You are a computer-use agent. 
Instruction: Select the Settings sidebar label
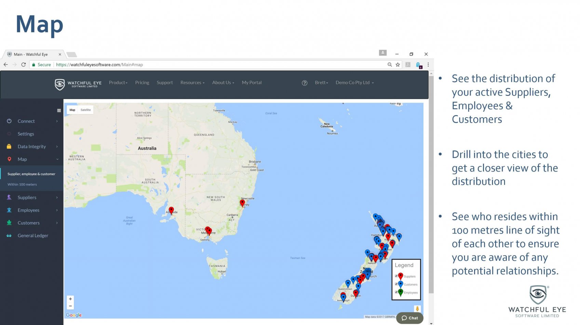[x=26, y=134]
